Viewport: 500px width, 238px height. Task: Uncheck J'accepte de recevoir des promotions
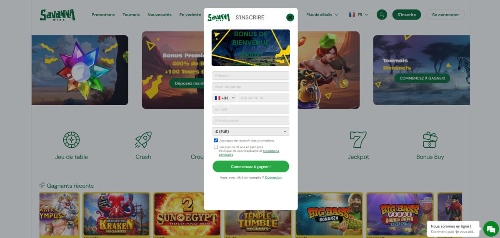pos(216,141)
